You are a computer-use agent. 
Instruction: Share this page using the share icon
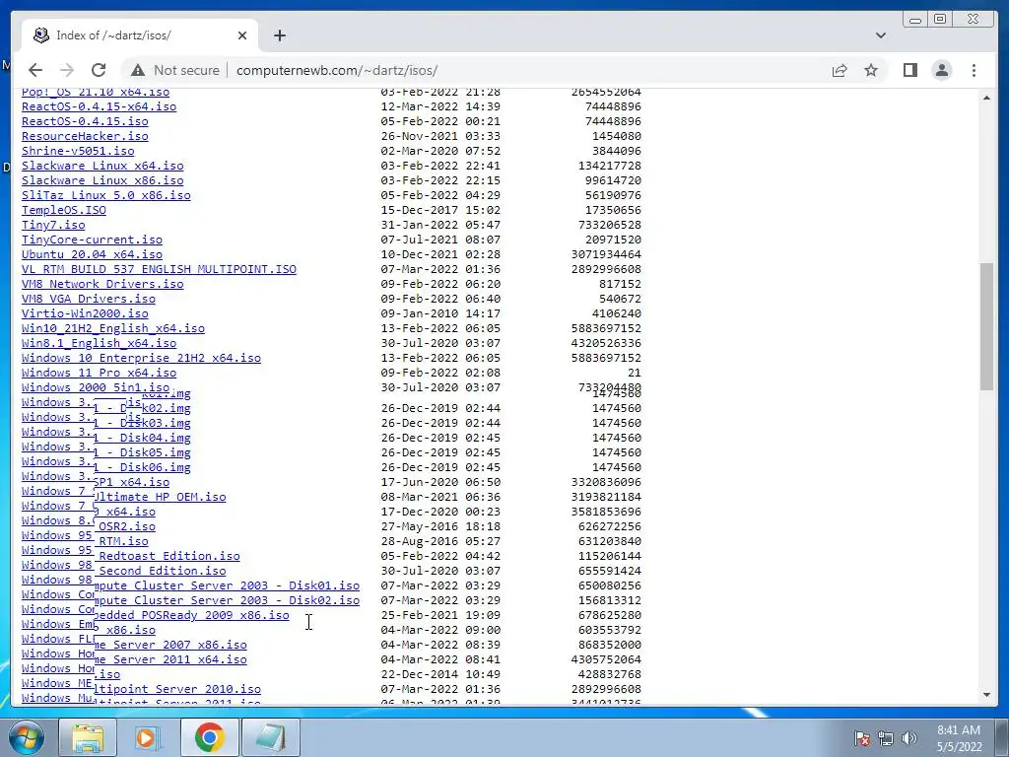point(840,70)
